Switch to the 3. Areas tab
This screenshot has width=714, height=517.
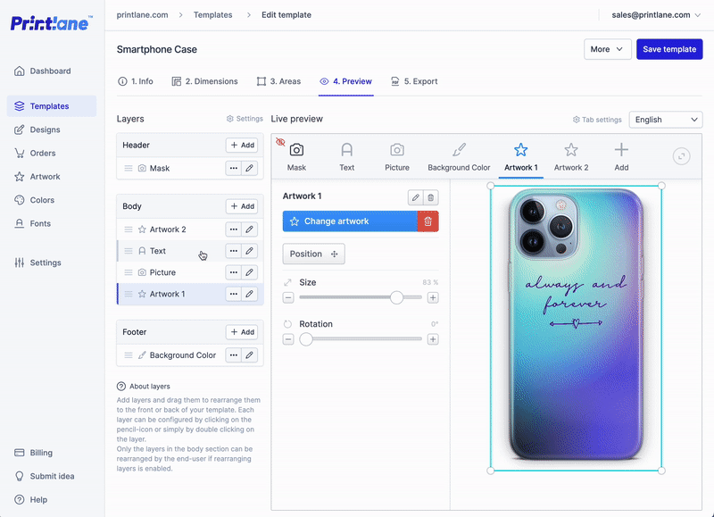[x=279, y=80]
